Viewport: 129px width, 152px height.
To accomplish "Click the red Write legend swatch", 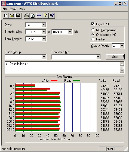I will coord(54,80).
